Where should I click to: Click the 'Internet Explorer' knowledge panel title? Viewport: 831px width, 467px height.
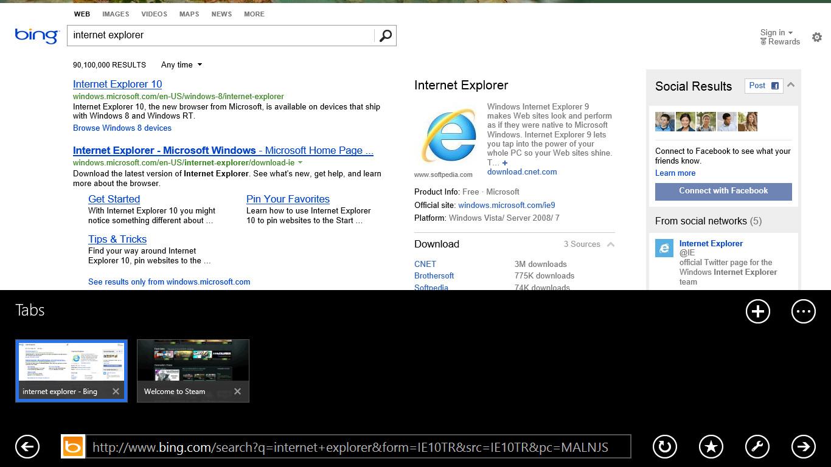click(461, 86)
